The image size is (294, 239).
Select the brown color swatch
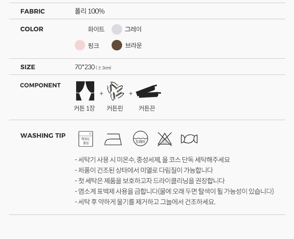click(x=117, y=45)
